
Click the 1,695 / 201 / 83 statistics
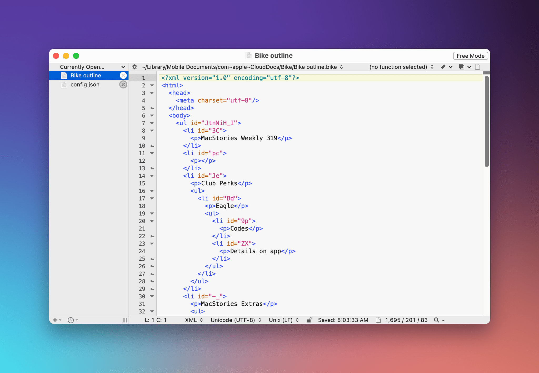tap(406, 320)
